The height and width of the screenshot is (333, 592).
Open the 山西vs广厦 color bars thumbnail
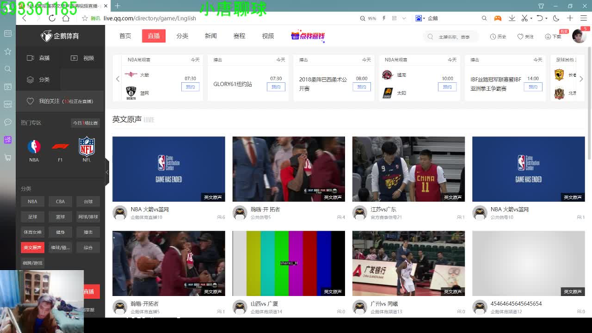coord(289,263)
